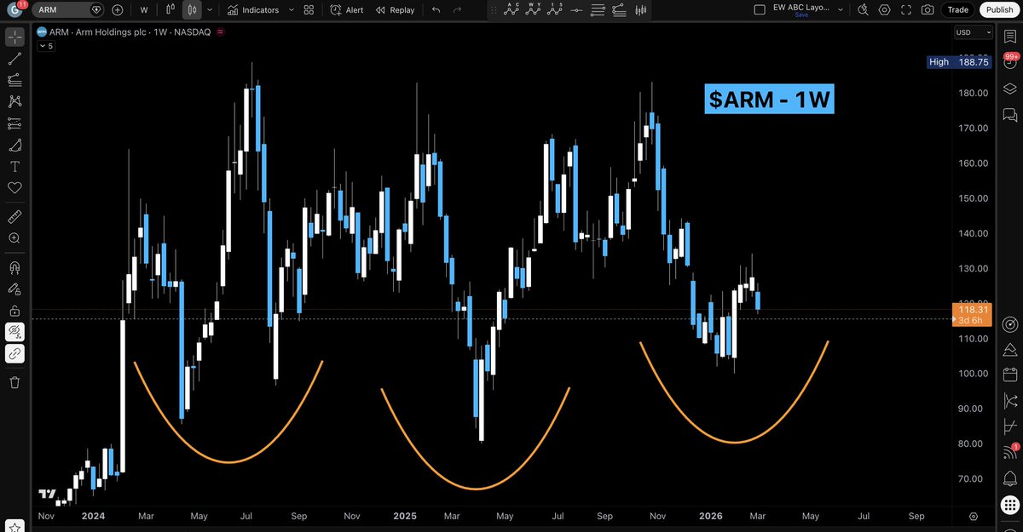Open the geometric shapes brush tools
The height and width of the screenshot is (532, 1023).
pyautogui.click(x=14, y=145)
